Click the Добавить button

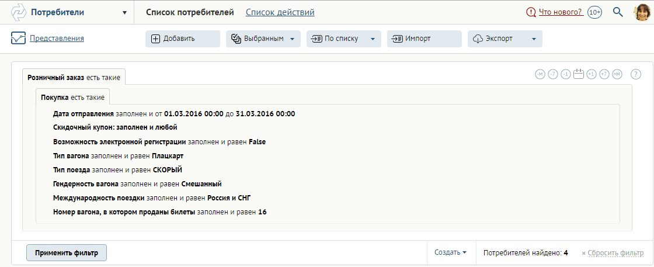click(182, 39)
